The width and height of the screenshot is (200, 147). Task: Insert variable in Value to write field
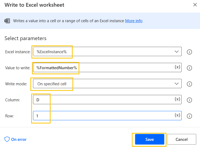(177, 67)
